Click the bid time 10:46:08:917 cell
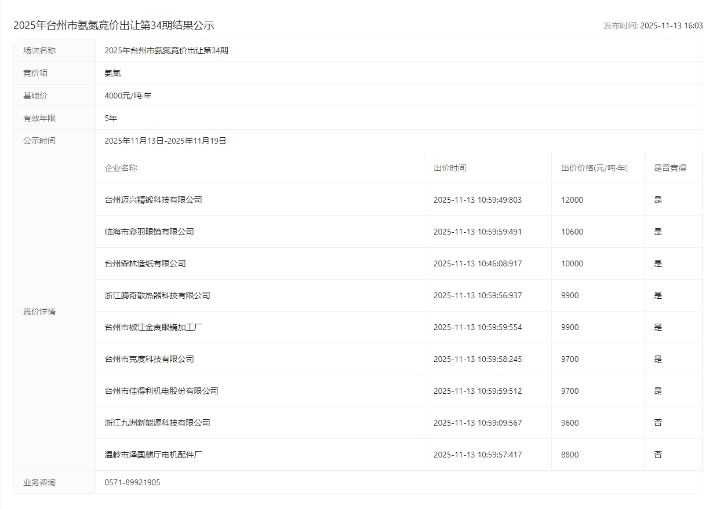Screen dimensions: 713x509 tap(477, 263)
